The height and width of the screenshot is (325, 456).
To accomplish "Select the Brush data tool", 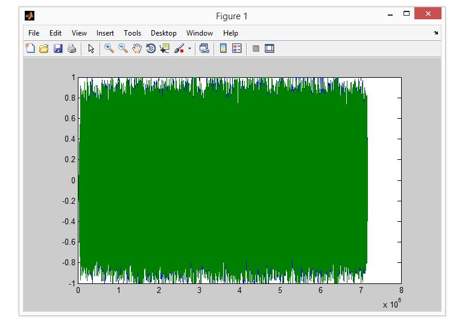I will 179,48.
